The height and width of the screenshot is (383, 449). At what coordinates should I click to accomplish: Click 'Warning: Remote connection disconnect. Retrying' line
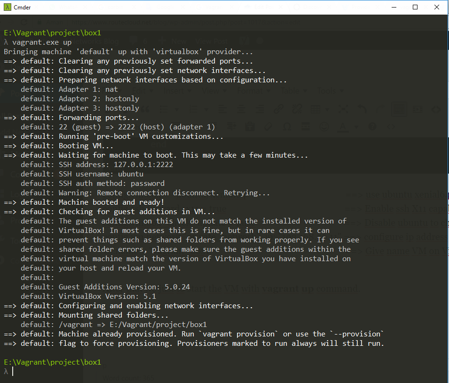coord(145,193)
